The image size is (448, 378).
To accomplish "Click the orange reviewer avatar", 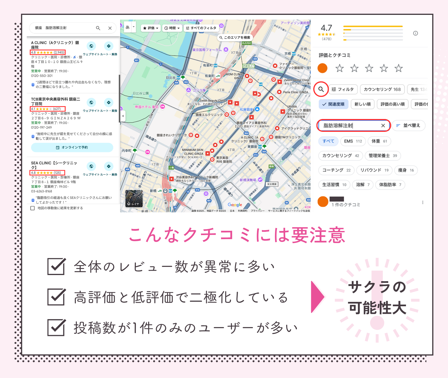I will 323,202.
